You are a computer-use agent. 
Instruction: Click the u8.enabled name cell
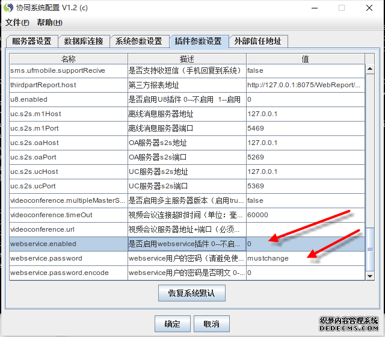[x=69, y=100]
